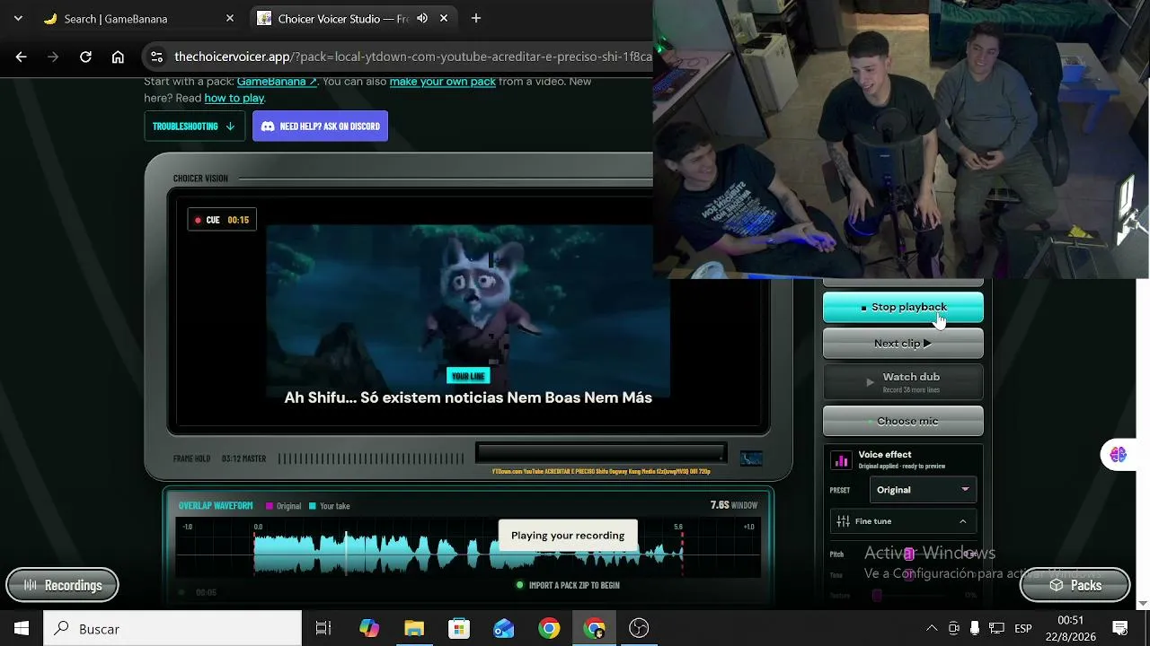1150x646 pixels.
Task: Click 'Need help? Ask on Discord' button
Action: coord(320,126)
